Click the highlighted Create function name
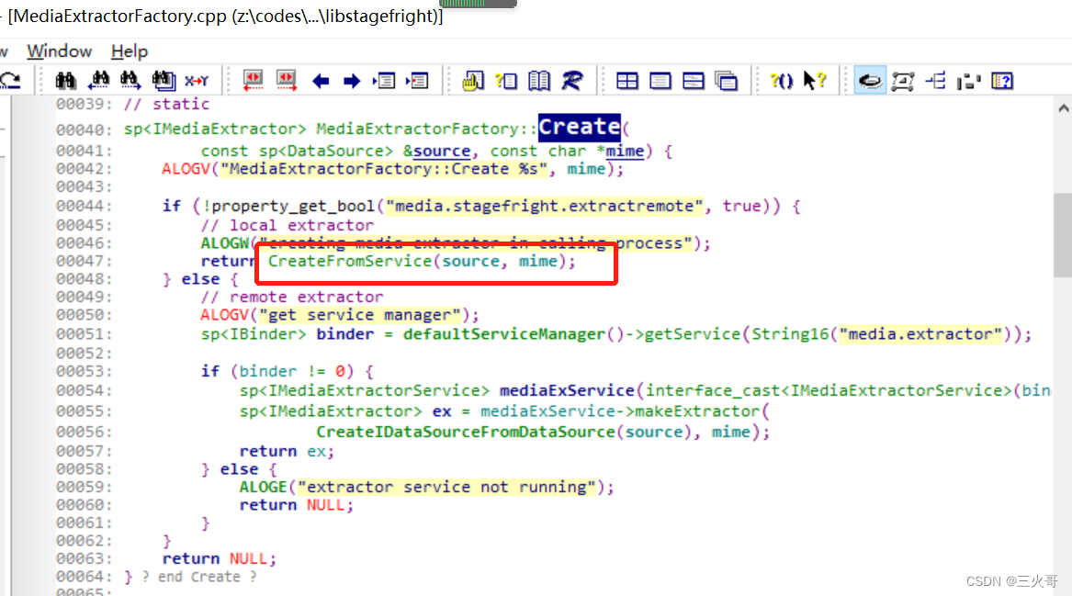This screenshot has width=1072, height=596. (x=579, y=127)
